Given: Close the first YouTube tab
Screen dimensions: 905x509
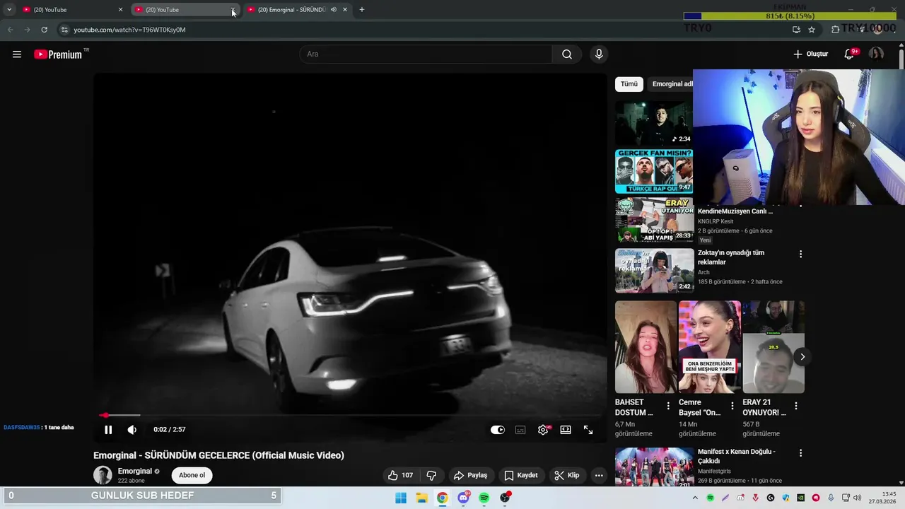Looking at the screenshot, I should coord(120,10).
